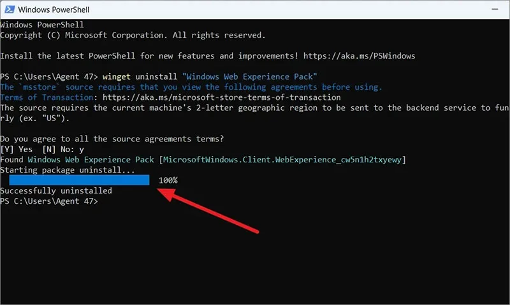Open the https://aka.ms/PSWindows link

359,56
